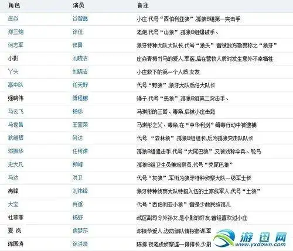Select role name 杜菲菲
Image resolution: width=293 pixels, height=251 pixels.
[x=16, y=218]
